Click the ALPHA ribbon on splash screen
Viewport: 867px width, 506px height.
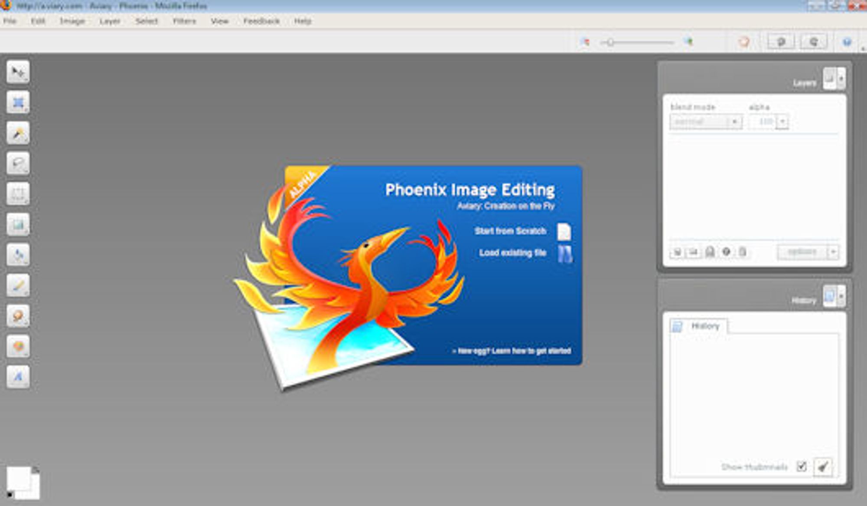pyautogui.click(x=304, y=184)
